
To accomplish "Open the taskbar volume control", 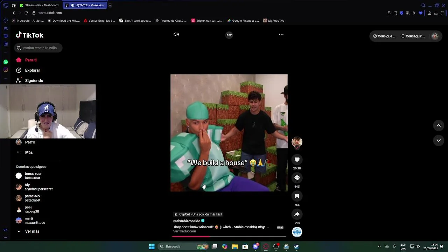I will [x=418, y=246].
